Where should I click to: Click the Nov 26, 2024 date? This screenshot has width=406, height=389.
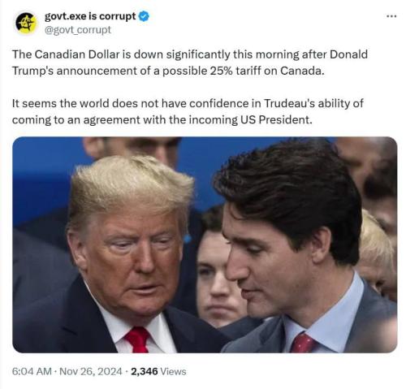coord(91,371)
